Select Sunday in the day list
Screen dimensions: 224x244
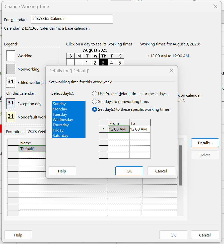tap(68, 104)
